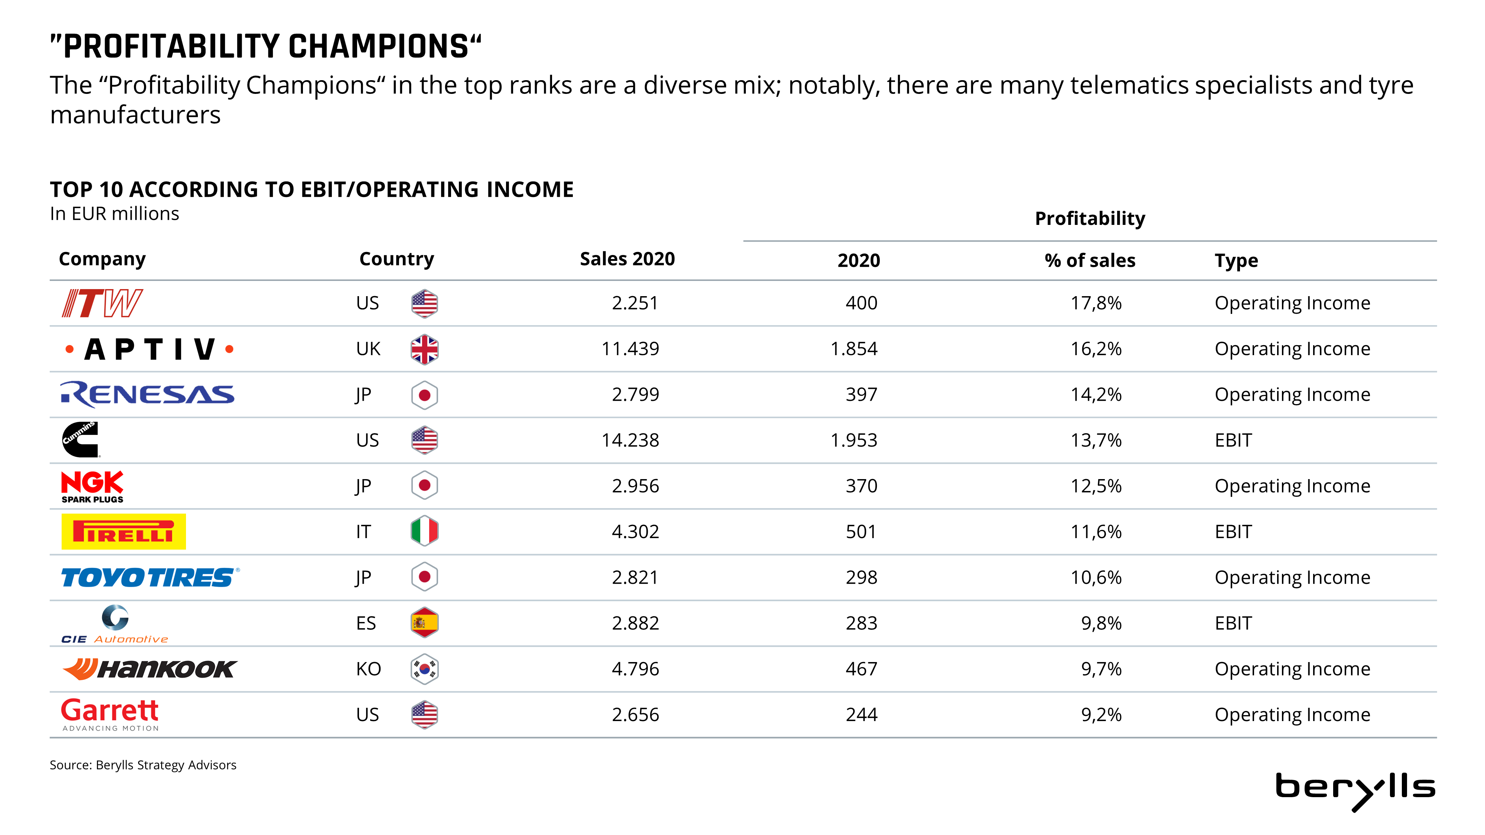Select the Cummins logo
The image size is (1485, 835).
(x=81, y=440)
